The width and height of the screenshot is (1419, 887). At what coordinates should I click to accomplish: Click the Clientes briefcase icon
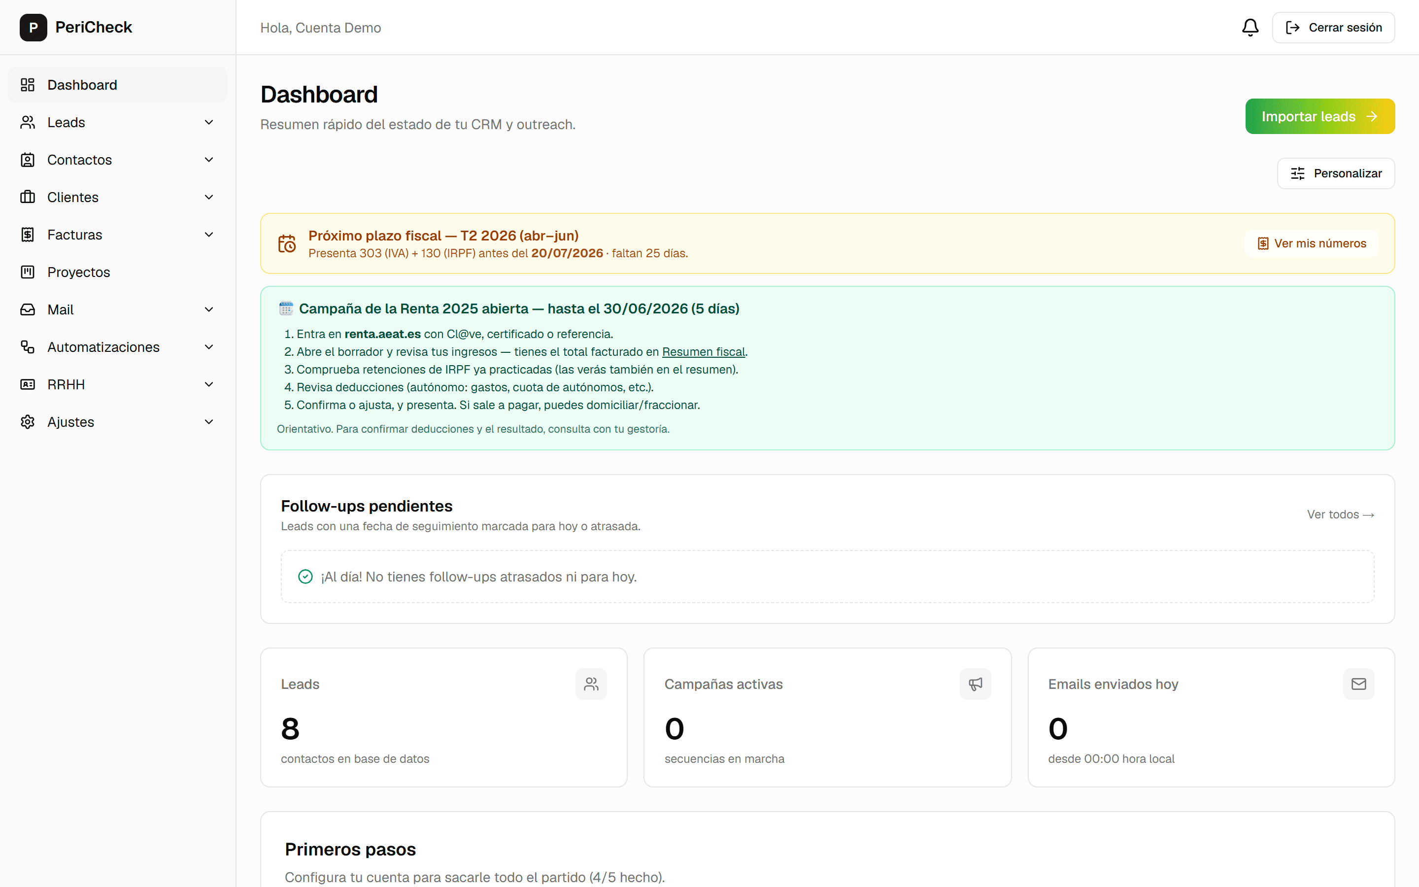[x=28, y=197]
